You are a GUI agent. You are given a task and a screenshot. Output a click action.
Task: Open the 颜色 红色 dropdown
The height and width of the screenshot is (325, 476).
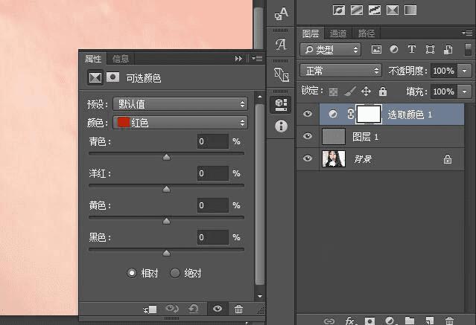pyautogui.click(x=180, y=123)
